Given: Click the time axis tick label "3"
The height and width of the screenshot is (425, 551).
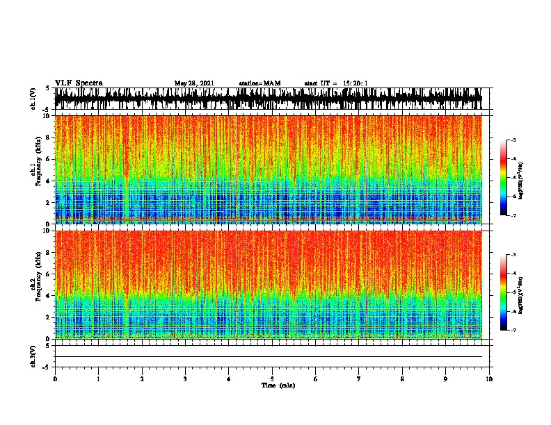Looking at the screenshot, I should 185,378.
